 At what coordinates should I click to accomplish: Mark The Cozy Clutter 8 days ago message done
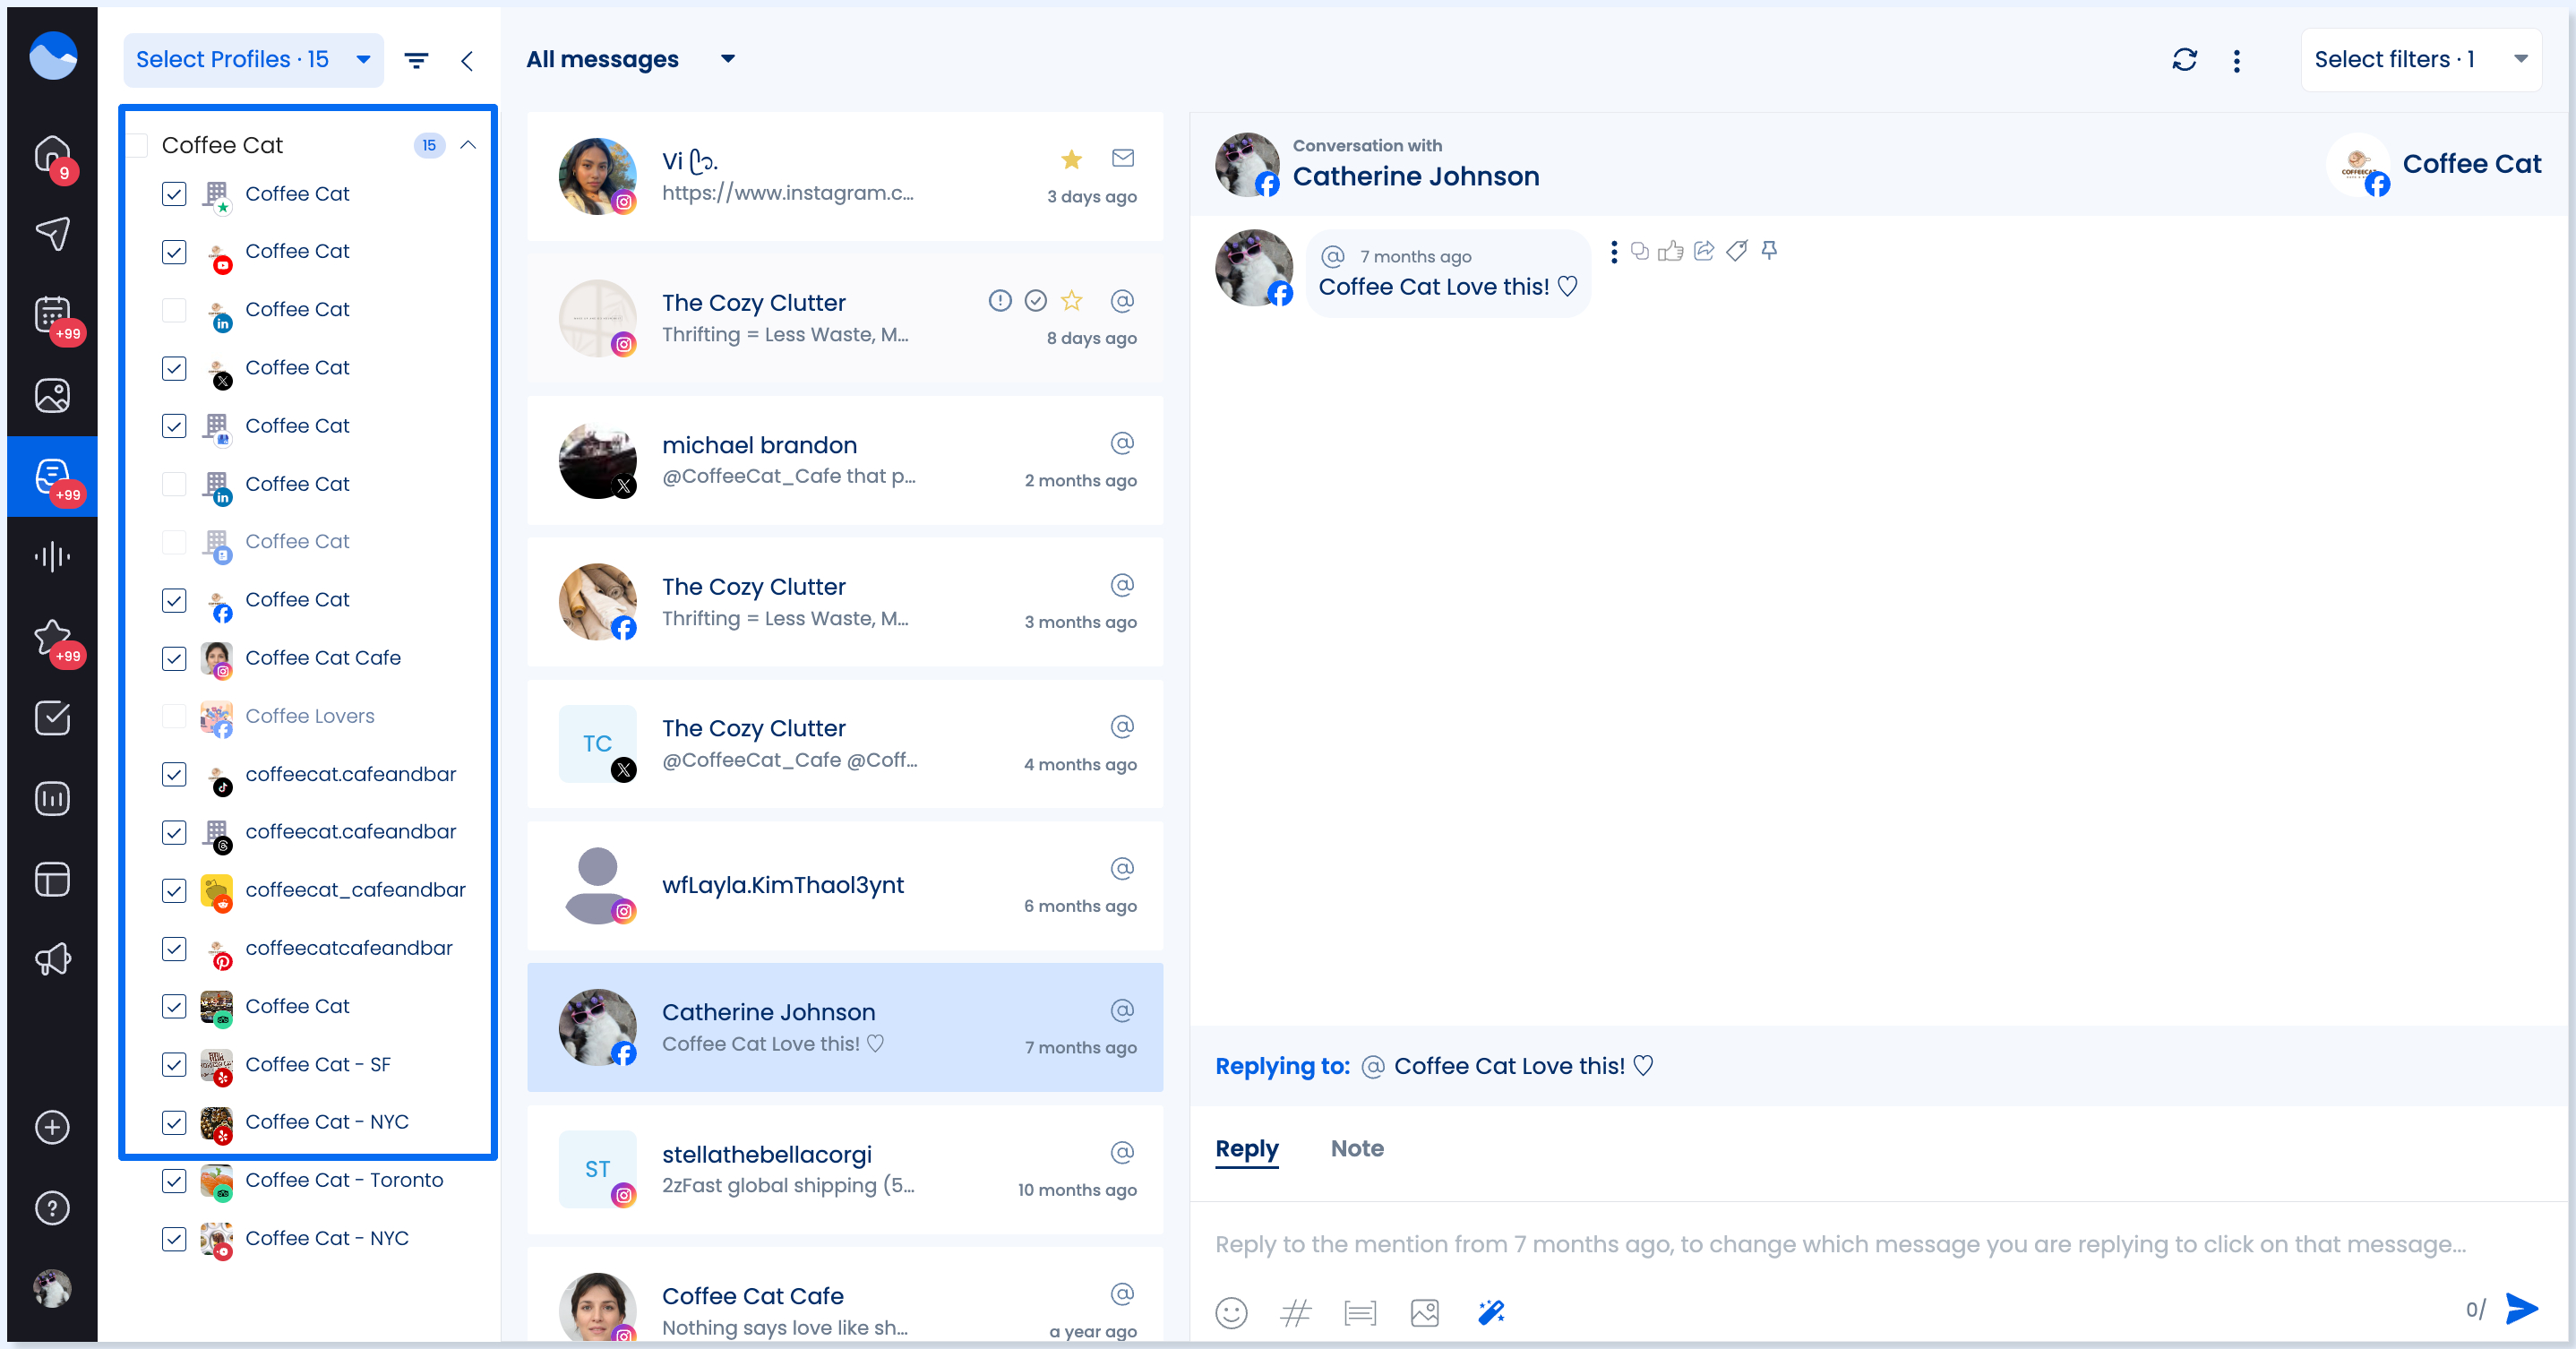click(1035, 300)
